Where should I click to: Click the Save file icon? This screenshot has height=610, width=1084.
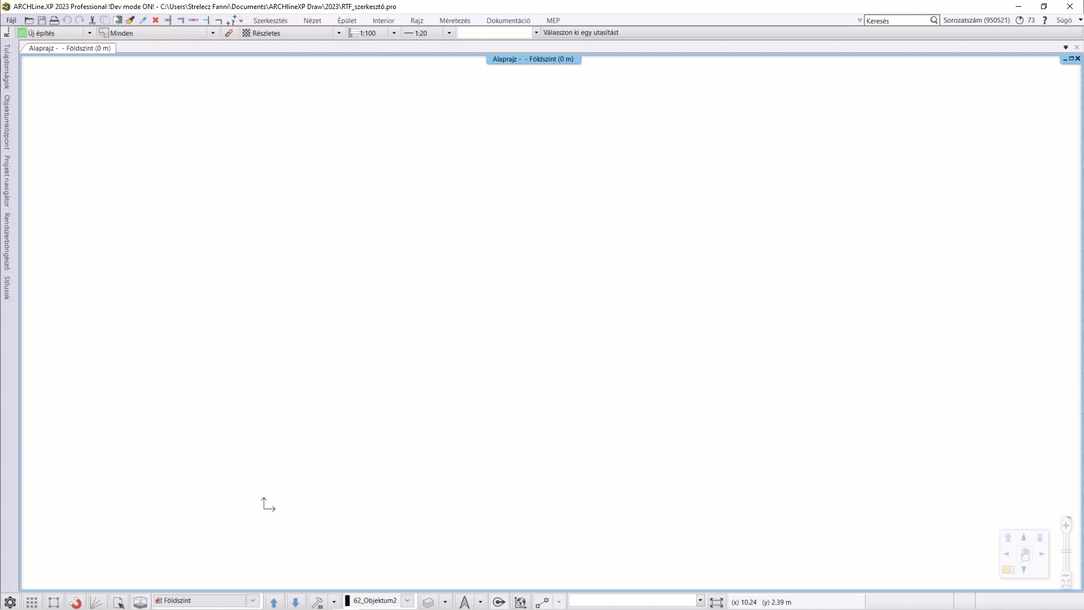pos(42,20)
